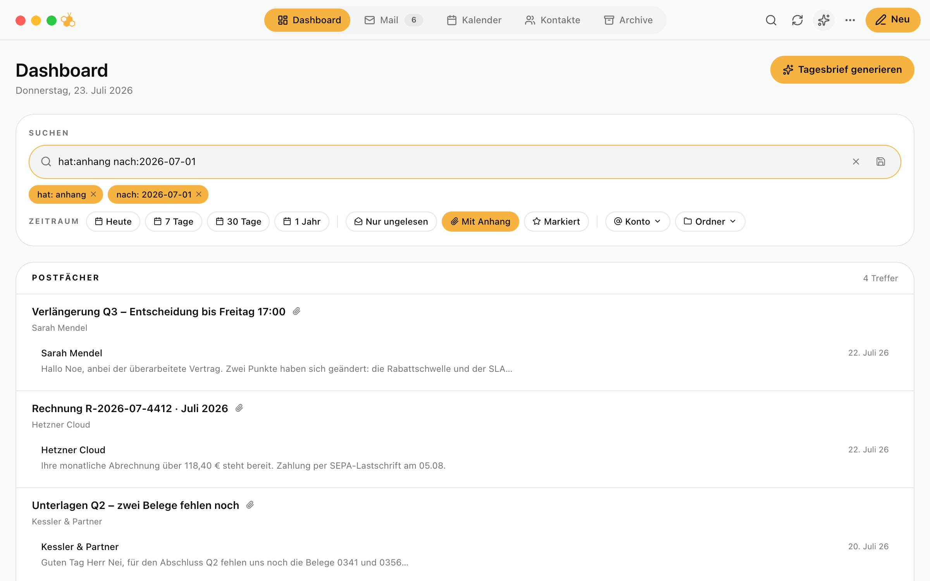The image size is (930, 581).
Task: Remove the 'hat: anhang' filter chip
Action: point(93,194)
